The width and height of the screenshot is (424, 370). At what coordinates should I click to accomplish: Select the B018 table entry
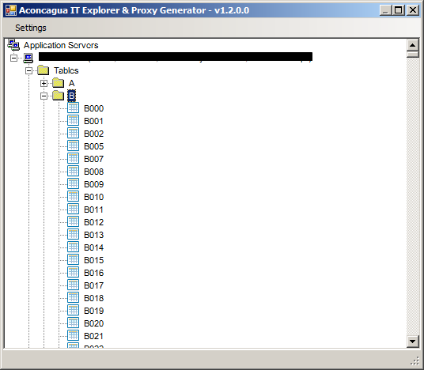(x=94, y=298)
